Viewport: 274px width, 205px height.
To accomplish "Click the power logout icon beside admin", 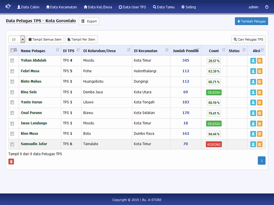I will point(266,7).
